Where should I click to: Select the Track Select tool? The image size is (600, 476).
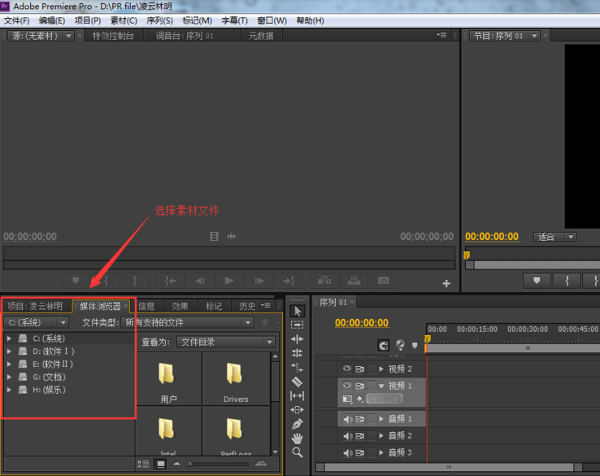point(298,325)
